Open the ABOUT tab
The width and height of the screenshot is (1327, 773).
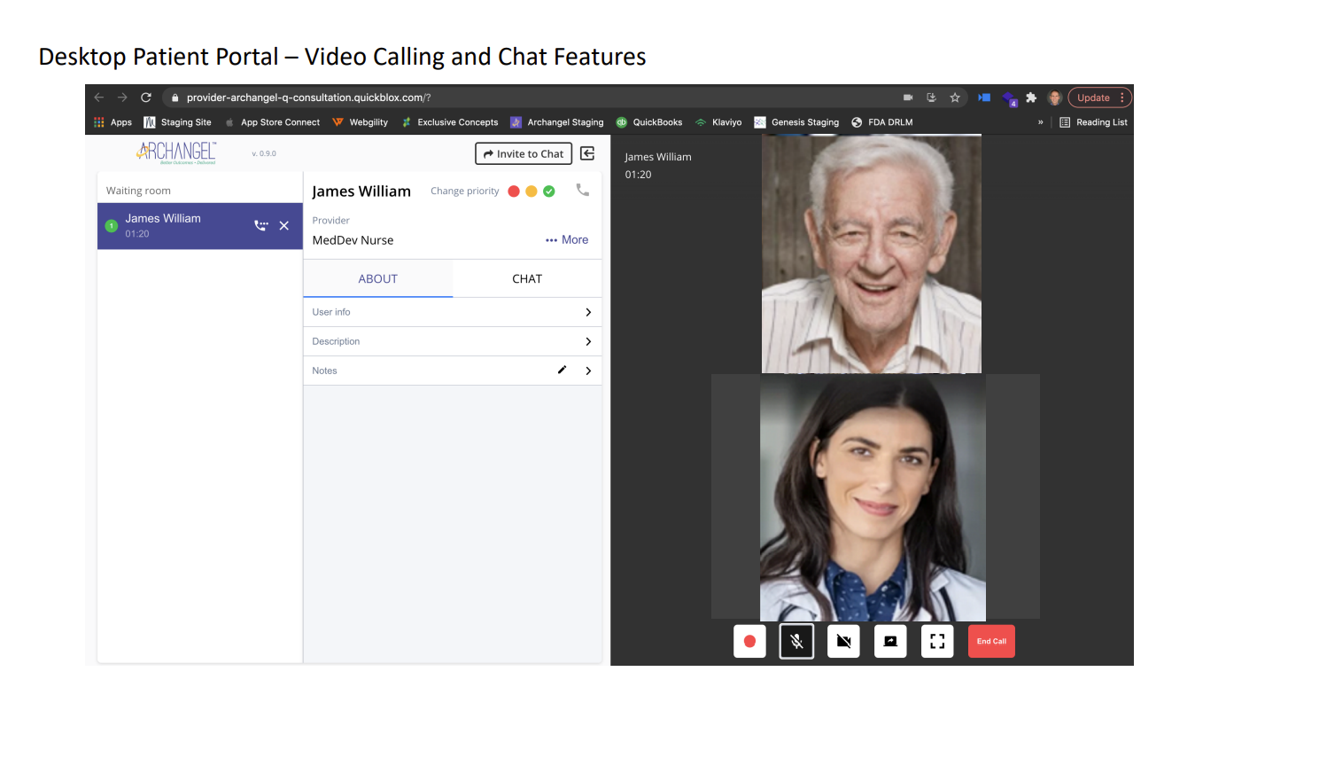tap(377, 278)
